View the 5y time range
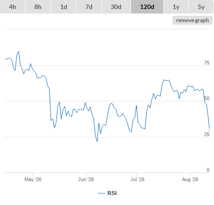Image resolution: width=214 pixels, height=205 pixels. click(201, 7)
